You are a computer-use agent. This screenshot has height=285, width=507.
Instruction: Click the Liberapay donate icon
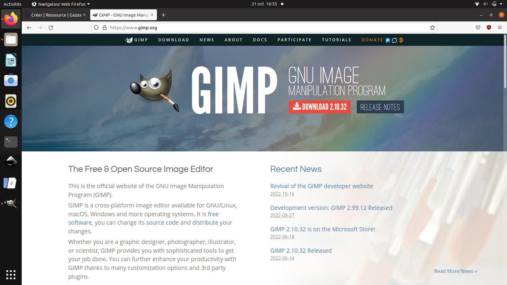[394, 40]
